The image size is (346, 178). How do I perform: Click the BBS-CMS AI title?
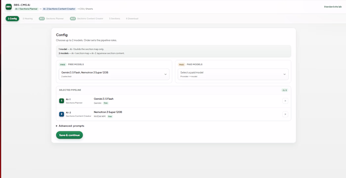click(x=22, y=5)
